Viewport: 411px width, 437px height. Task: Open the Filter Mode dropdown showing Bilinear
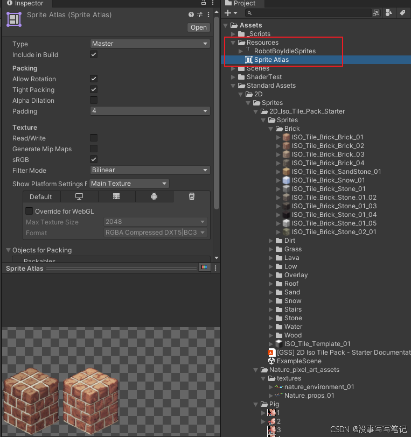tap(150, 170)
